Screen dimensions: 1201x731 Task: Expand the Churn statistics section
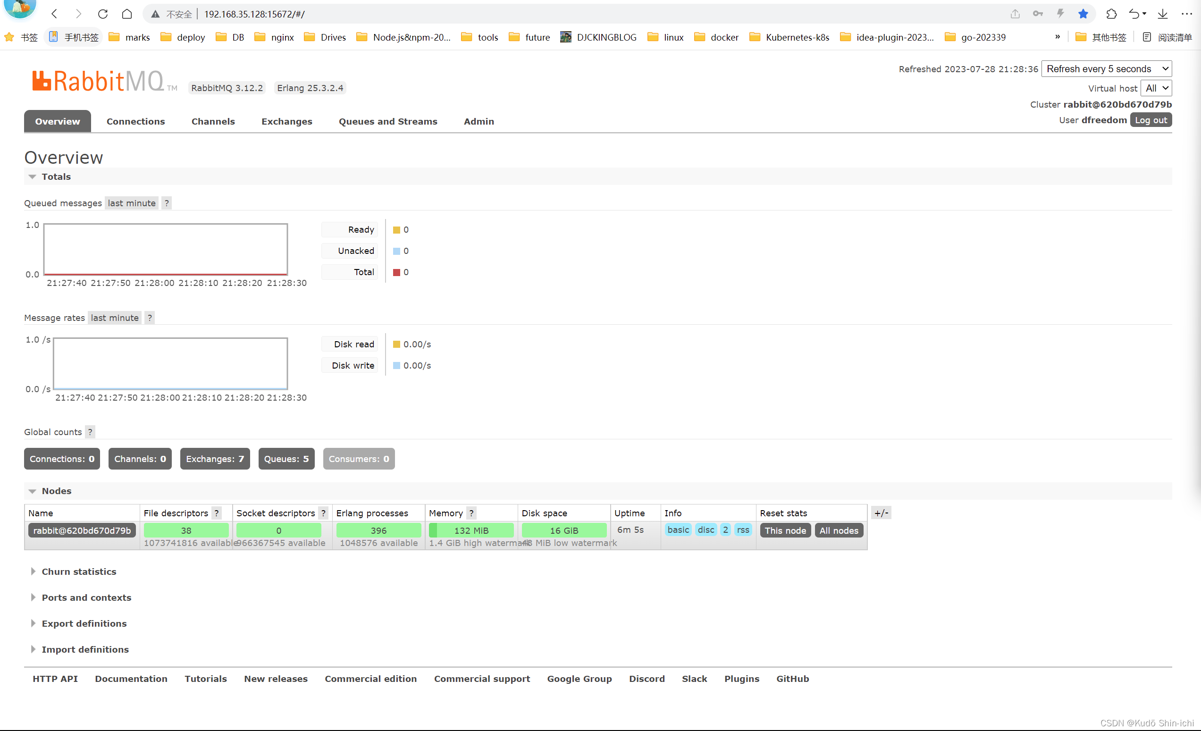78,571
